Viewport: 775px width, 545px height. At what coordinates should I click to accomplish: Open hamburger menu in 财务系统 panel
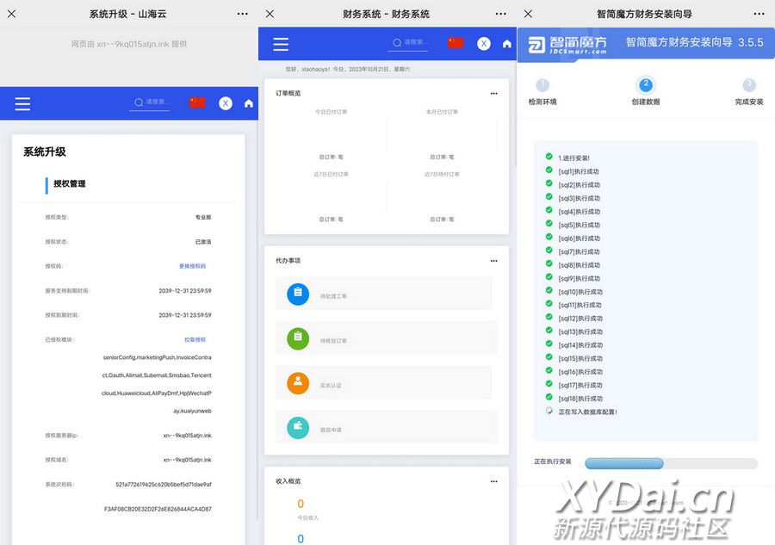(x=280, y=44)
